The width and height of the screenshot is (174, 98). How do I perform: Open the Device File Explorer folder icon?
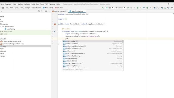pos(154,8)
